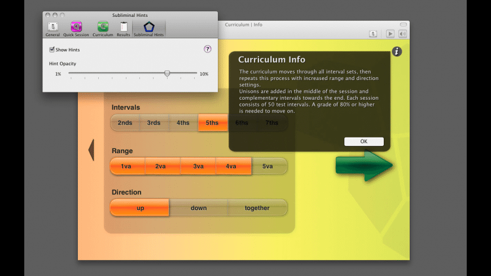This screenshot has height=276, width=491.
Task: Click the left-most toolbar icon beside play
Action: click(x=373, y=34)
